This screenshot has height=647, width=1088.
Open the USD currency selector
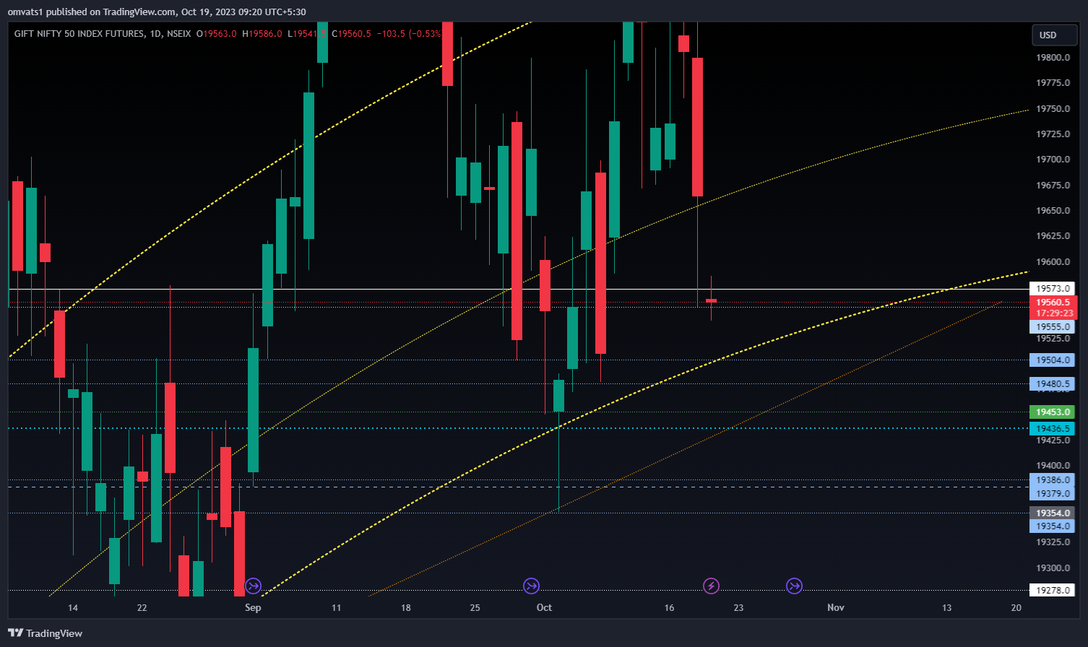[x=1054, y=35]
